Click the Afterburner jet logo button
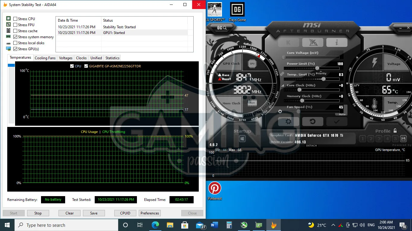The image size is (412, 231). 312,42
